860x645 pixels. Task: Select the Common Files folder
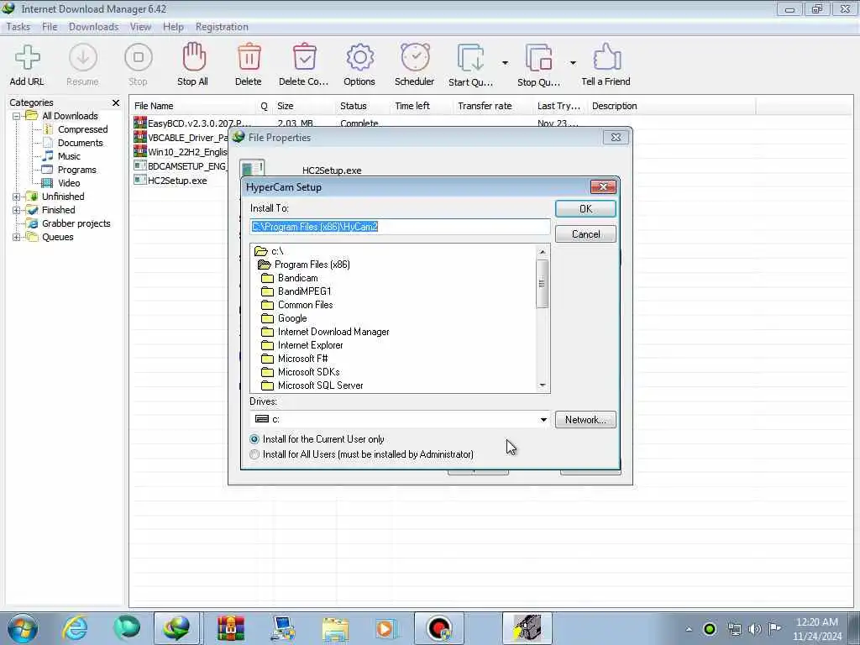[x=296, y=305]
